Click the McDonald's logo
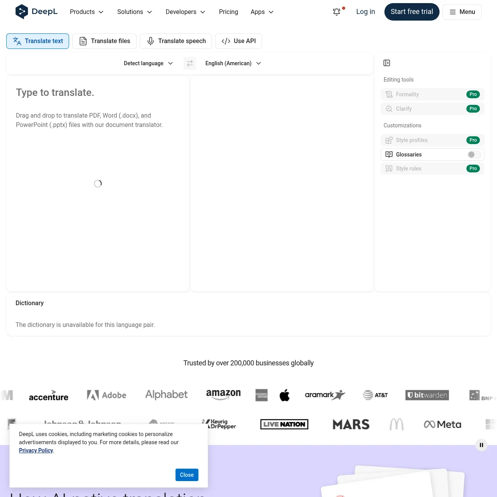Screen dimensions: 497x497 [x=397, y=424]
